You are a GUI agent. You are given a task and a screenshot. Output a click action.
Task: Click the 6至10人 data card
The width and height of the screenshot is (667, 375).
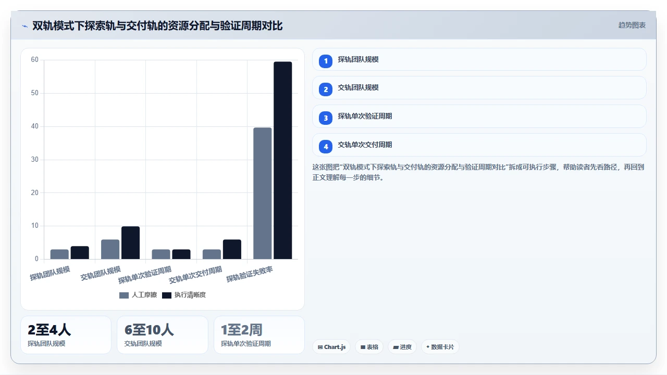(163, 335)
